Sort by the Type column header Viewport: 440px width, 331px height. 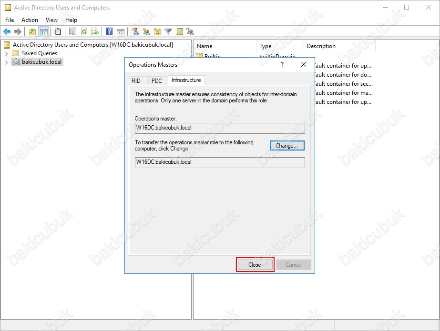pos(280,46)
